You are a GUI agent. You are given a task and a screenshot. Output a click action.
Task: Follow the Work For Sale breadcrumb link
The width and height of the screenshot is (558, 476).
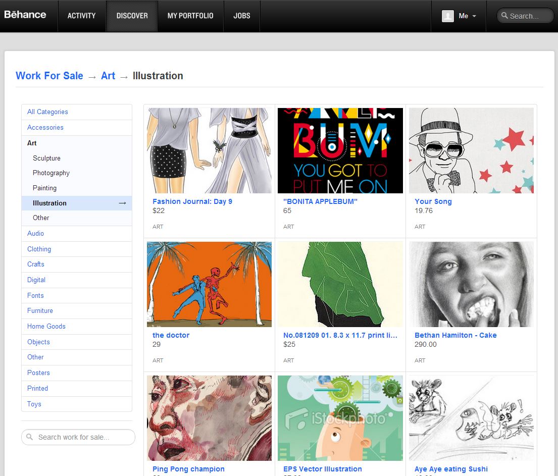(49, 76)
